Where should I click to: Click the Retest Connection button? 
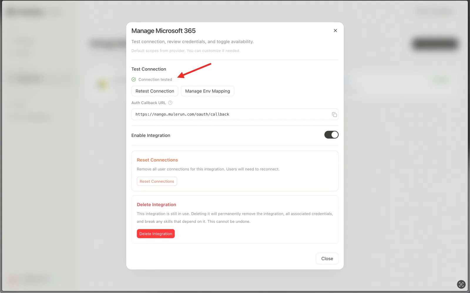pyautogui.click(x=155, y=91)
